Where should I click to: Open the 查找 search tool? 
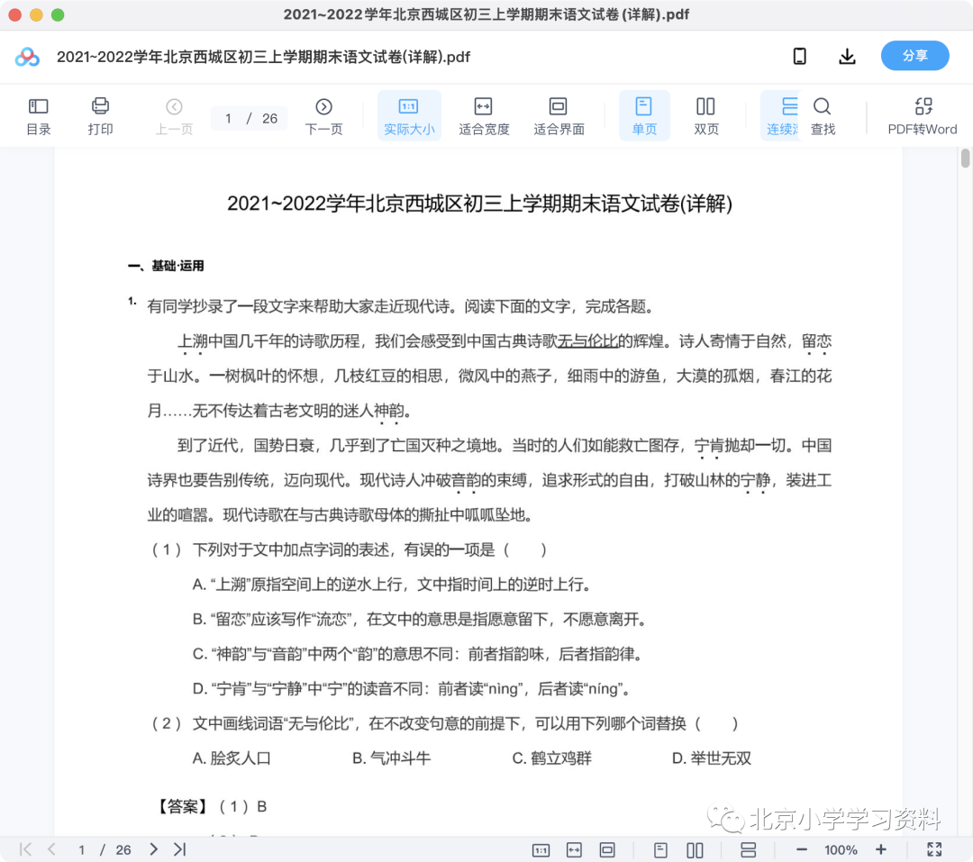[x=823, y=116]
